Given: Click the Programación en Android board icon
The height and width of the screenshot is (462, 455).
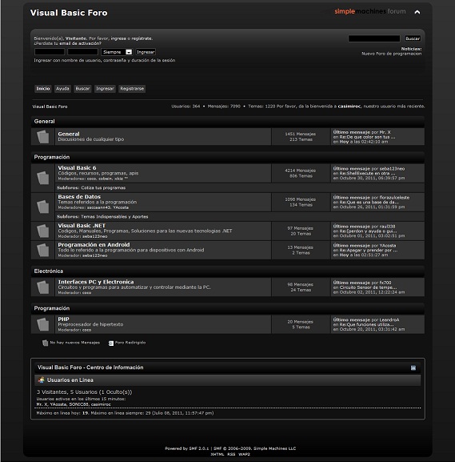Looking at the screenshot, I should click(x=43, y=250).
